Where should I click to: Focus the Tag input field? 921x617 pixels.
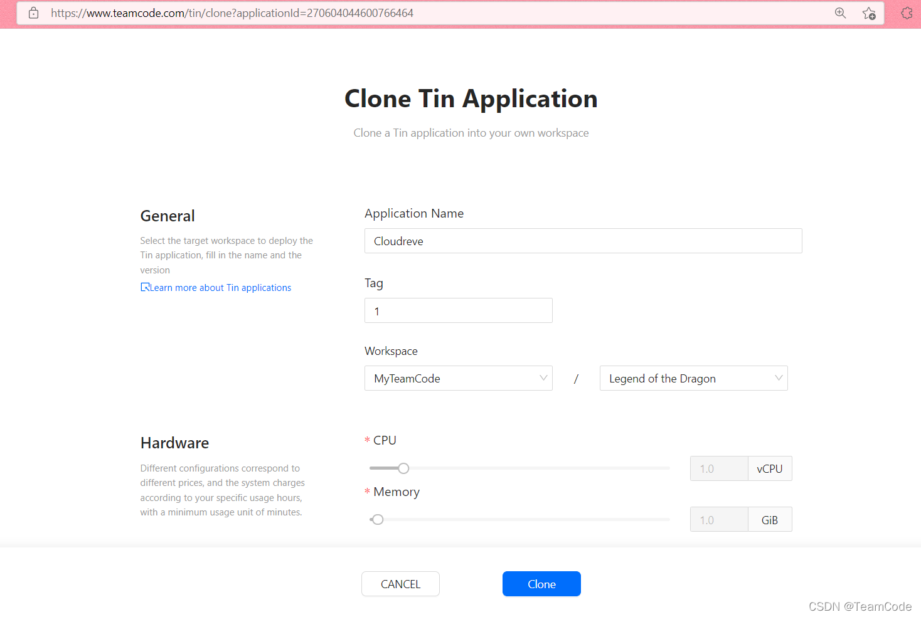pyautogui.click(x=458, y=310)
